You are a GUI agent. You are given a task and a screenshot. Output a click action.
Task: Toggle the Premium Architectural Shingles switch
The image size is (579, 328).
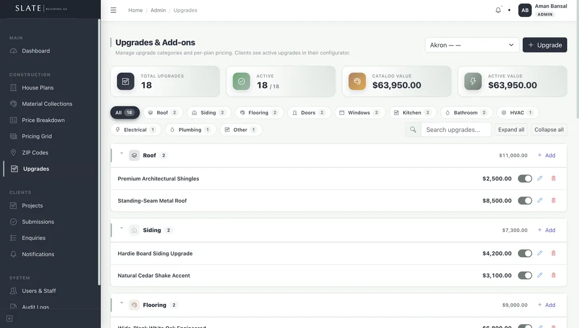pos(525,178)
